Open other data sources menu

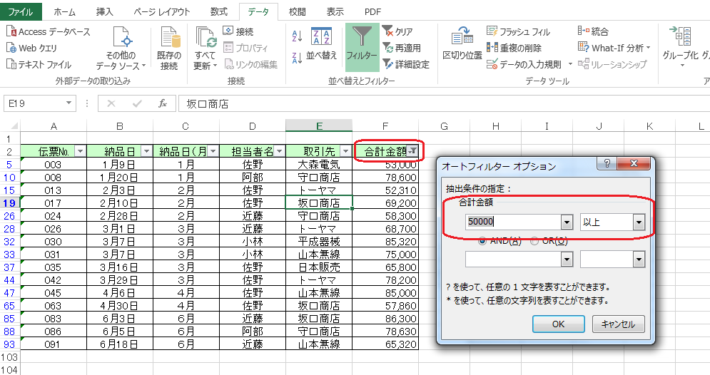[x=121, y=48]
